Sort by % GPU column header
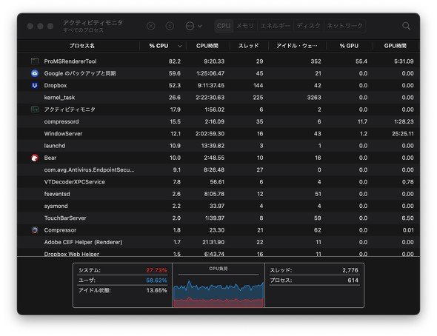The width and height of the screenshot is (437, 336). tap(349, 46)
